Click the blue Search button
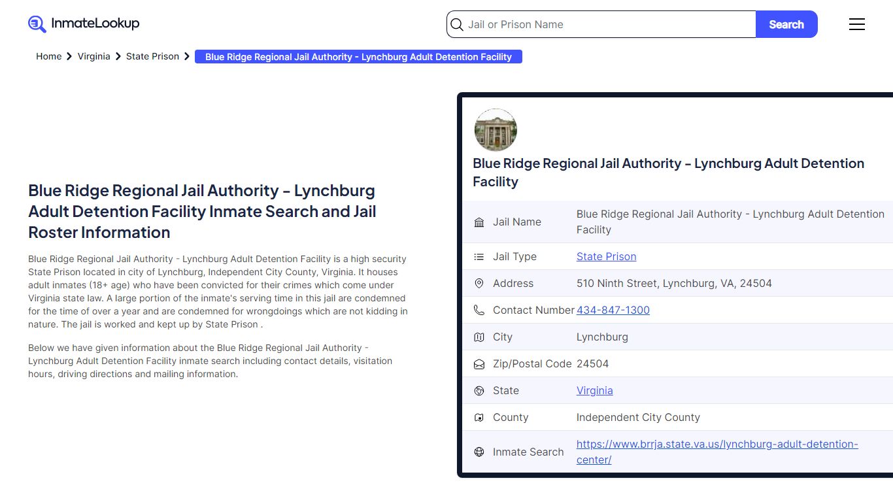The height and width of the screenshot is (502, 893). point(786,24)
